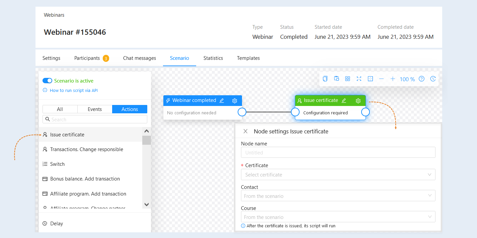This screenshot has height=238, width=477.
Task: Open the Scenario tab
Action: coord(179,58)
